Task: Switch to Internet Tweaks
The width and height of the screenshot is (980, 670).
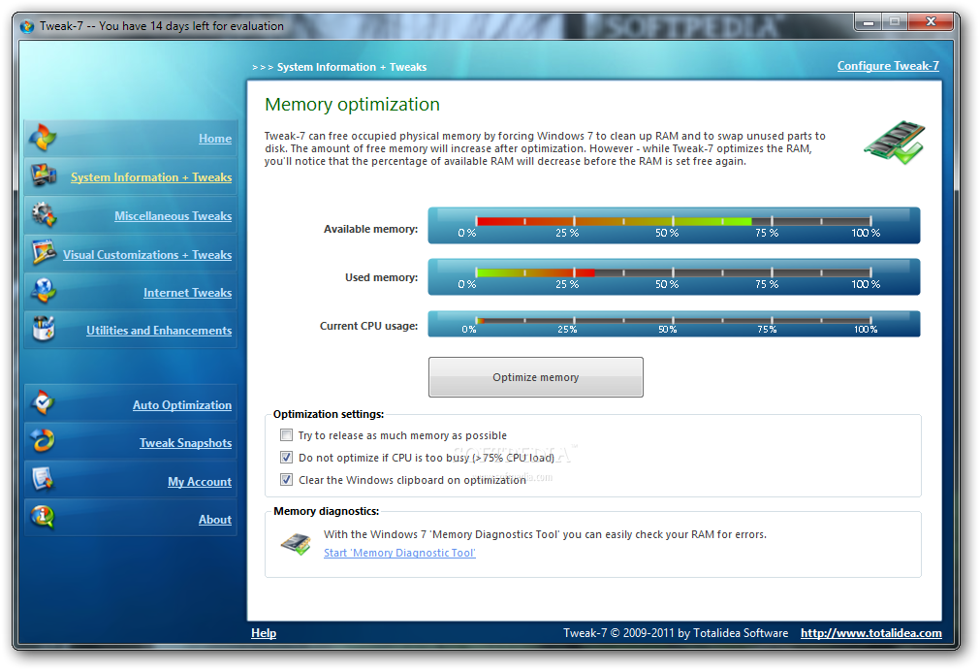Action: tap(187, 293)
